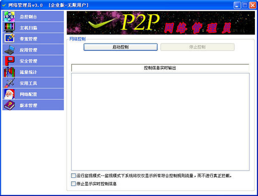Screen dimensions: 258x196
Task: Click inside the real-time output list area
Action: tap(160, 122)
